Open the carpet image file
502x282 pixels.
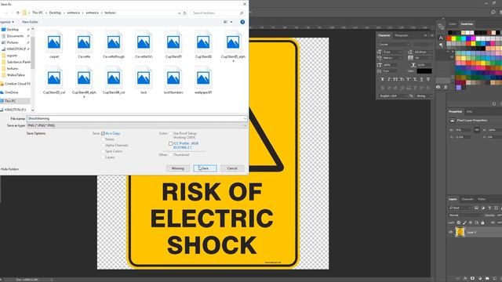point(54,45)
